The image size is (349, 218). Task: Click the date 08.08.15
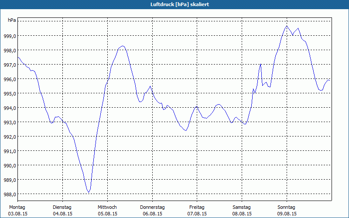pos(242,214)
